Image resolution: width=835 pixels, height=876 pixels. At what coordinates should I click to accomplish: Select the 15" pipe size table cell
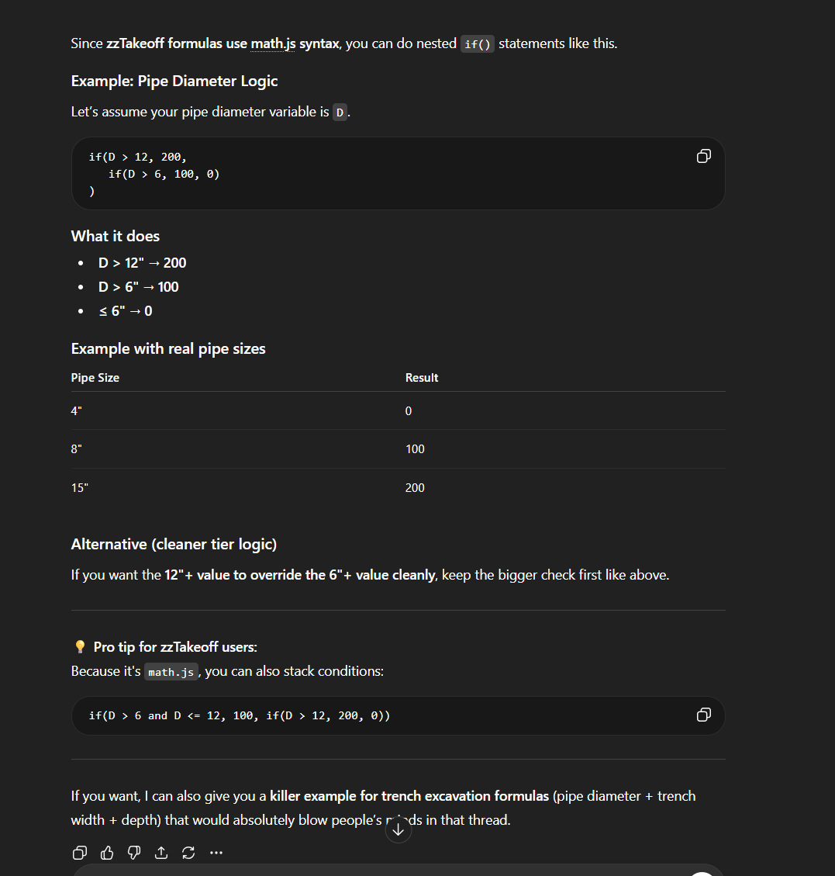coord(80,488)
